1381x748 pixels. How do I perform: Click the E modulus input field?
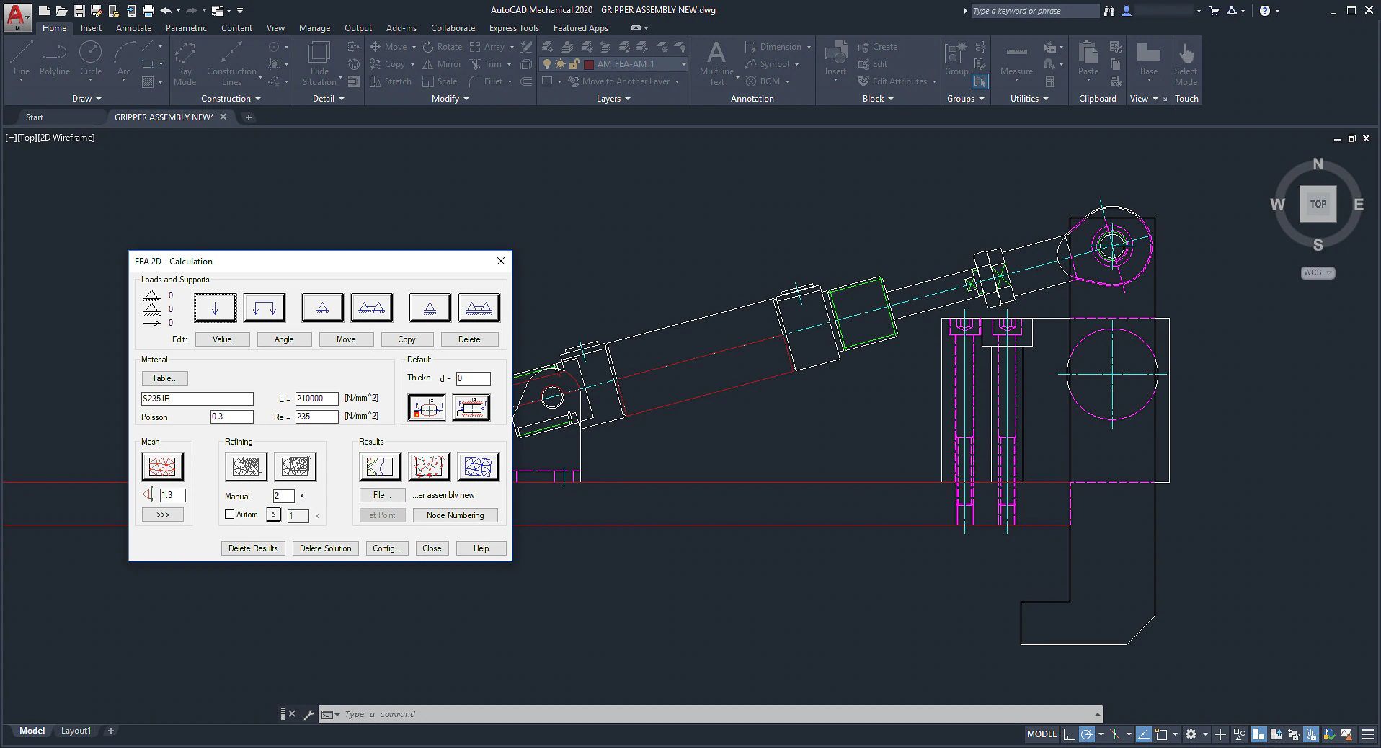pos(316,399)
